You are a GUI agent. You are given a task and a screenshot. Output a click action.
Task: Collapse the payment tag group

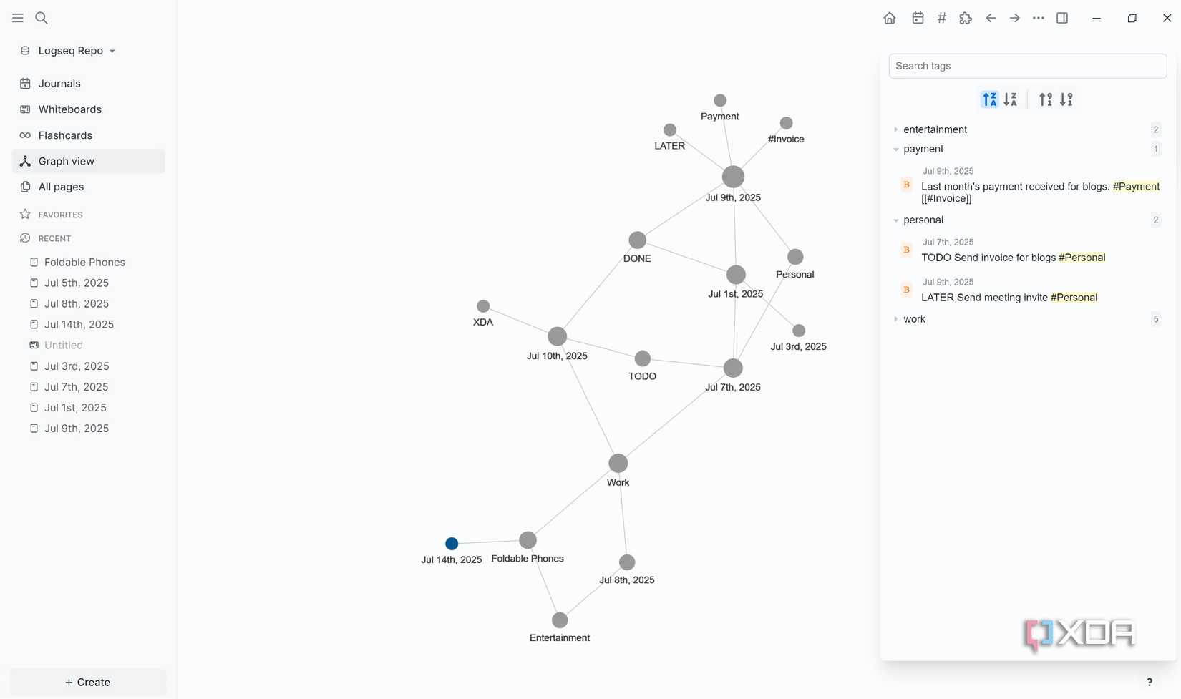[896, 149]
